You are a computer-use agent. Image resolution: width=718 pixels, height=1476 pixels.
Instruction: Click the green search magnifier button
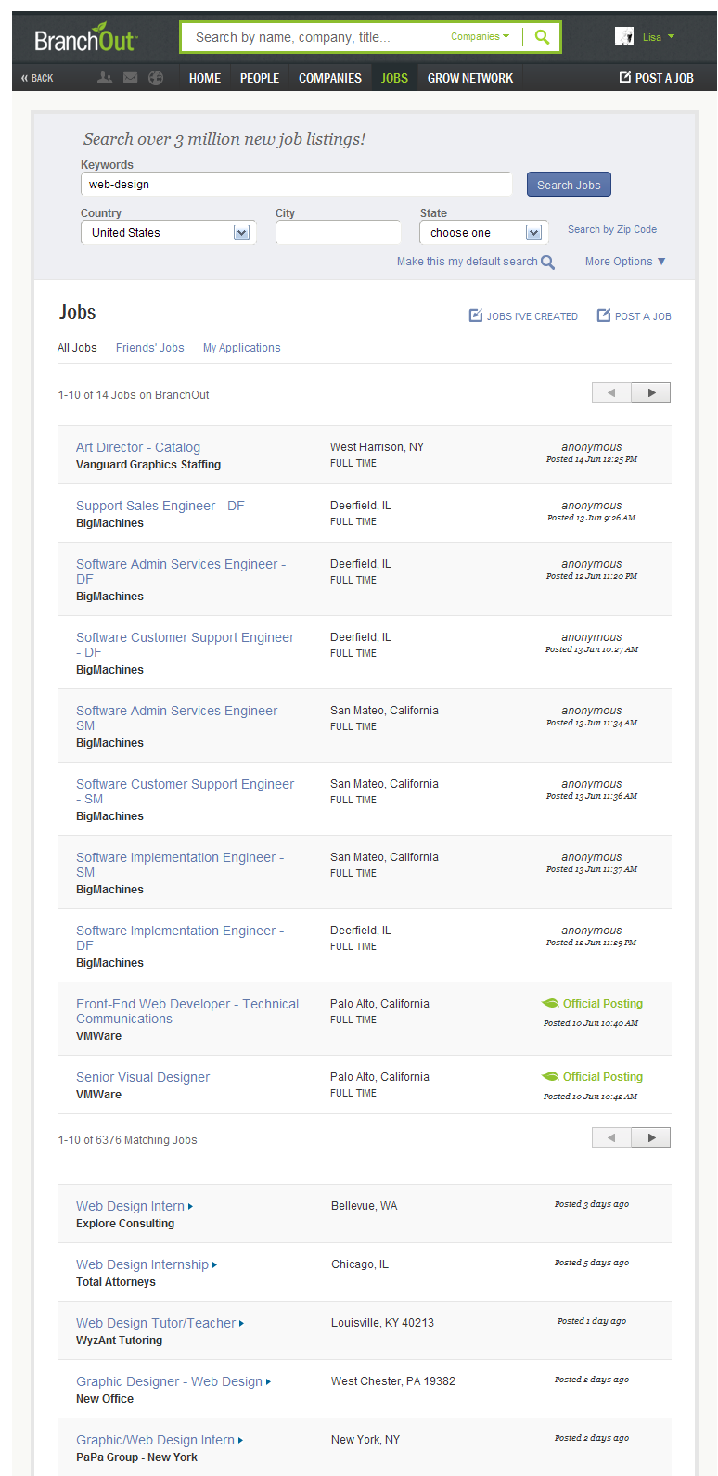point(542,37)
